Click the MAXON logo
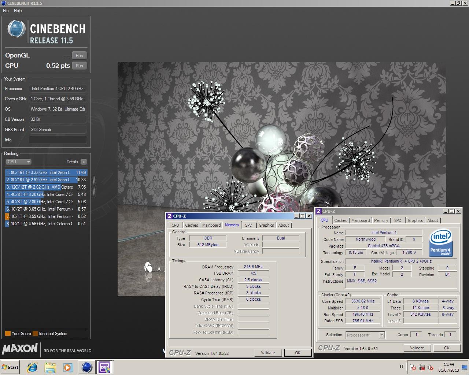This screenshot has height=375, width=469. point(20,348)
